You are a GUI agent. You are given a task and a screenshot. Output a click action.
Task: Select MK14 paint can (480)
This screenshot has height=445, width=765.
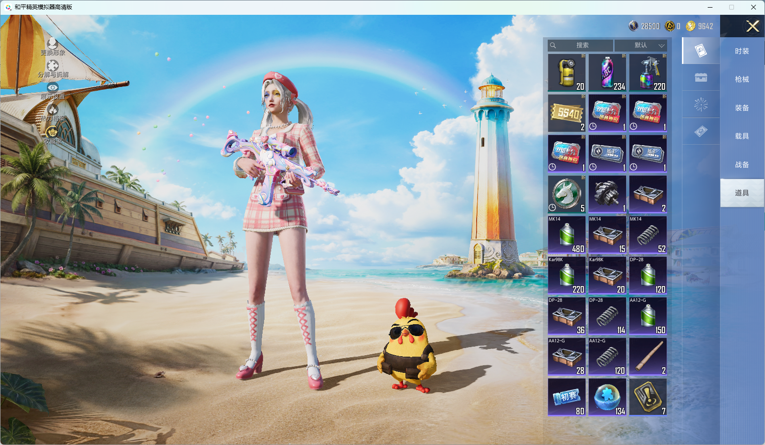tap(567, 235)
